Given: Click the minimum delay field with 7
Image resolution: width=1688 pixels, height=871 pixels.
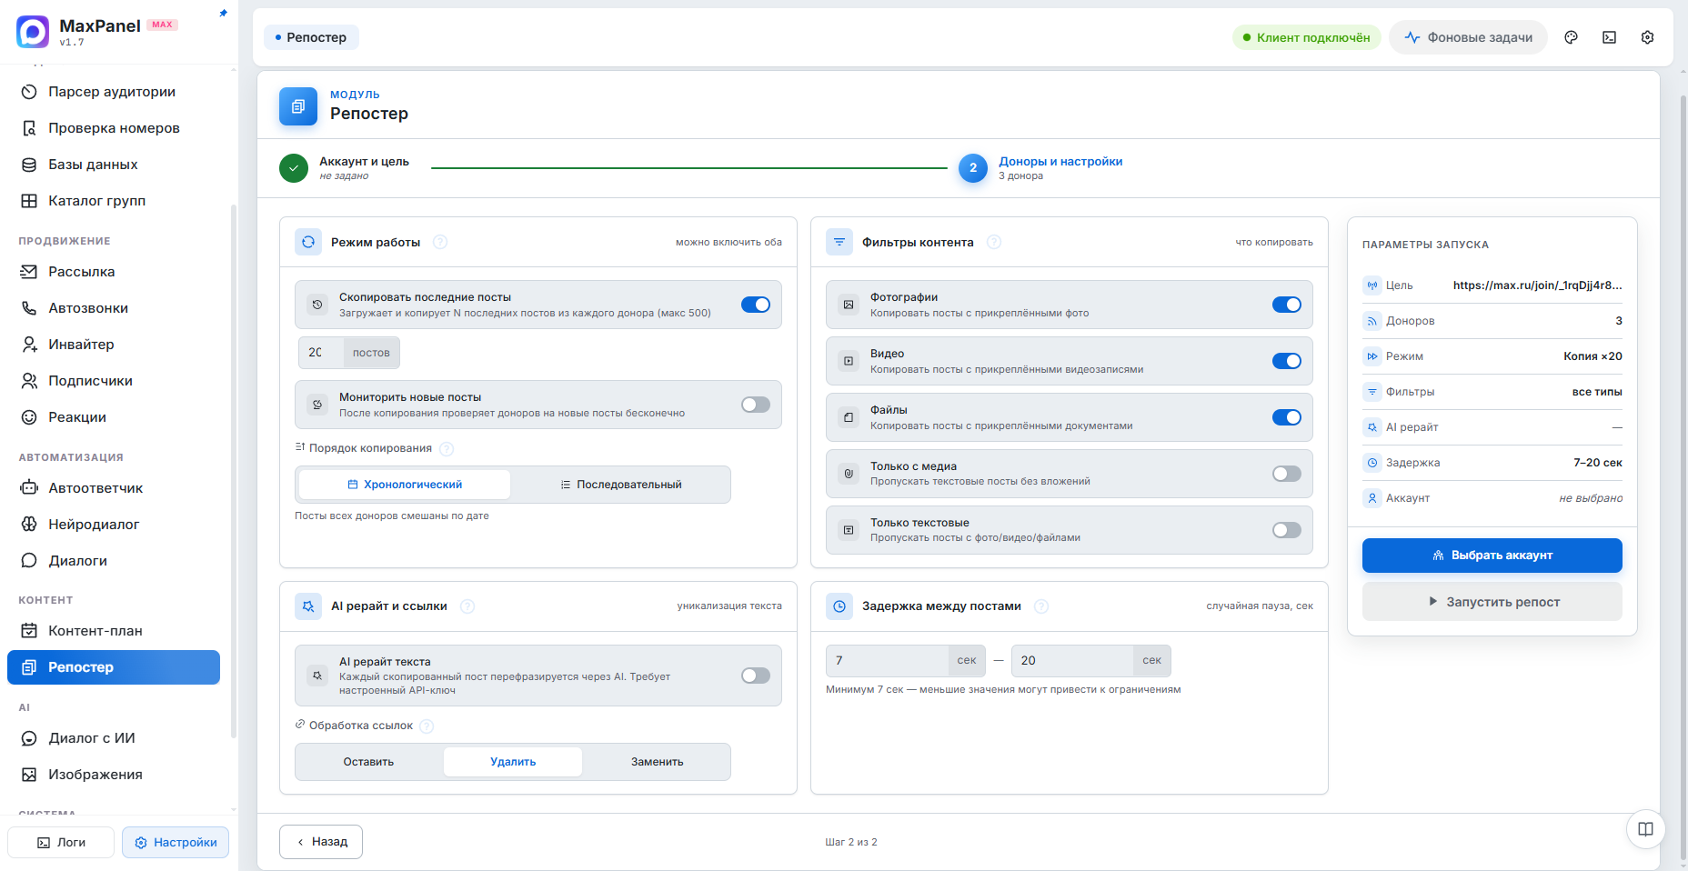Looking at the screenshot, I should coord(887,661).
